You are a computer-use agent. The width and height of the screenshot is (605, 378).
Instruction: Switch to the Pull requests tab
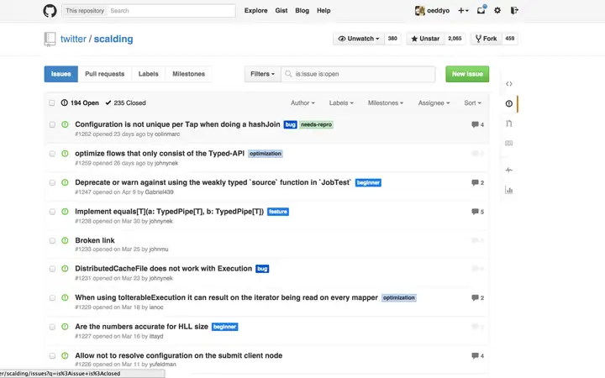pyautogui.click(x=104, y=74)
